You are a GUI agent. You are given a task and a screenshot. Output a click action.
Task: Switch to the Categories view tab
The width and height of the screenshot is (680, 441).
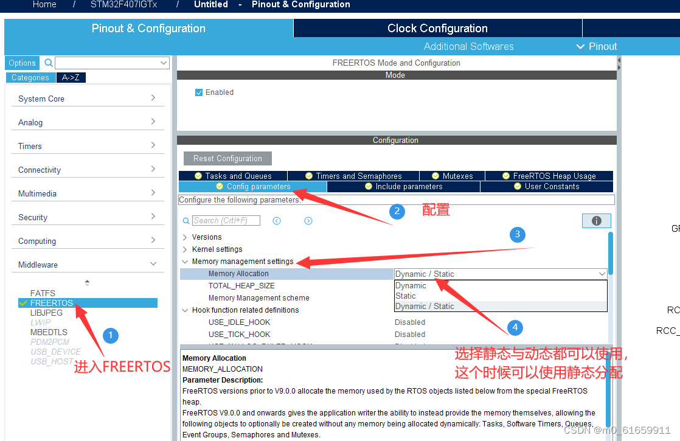30,78
